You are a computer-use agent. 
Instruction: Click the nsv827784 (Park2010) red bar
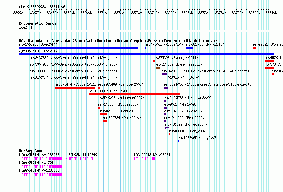tap(105, 121)
